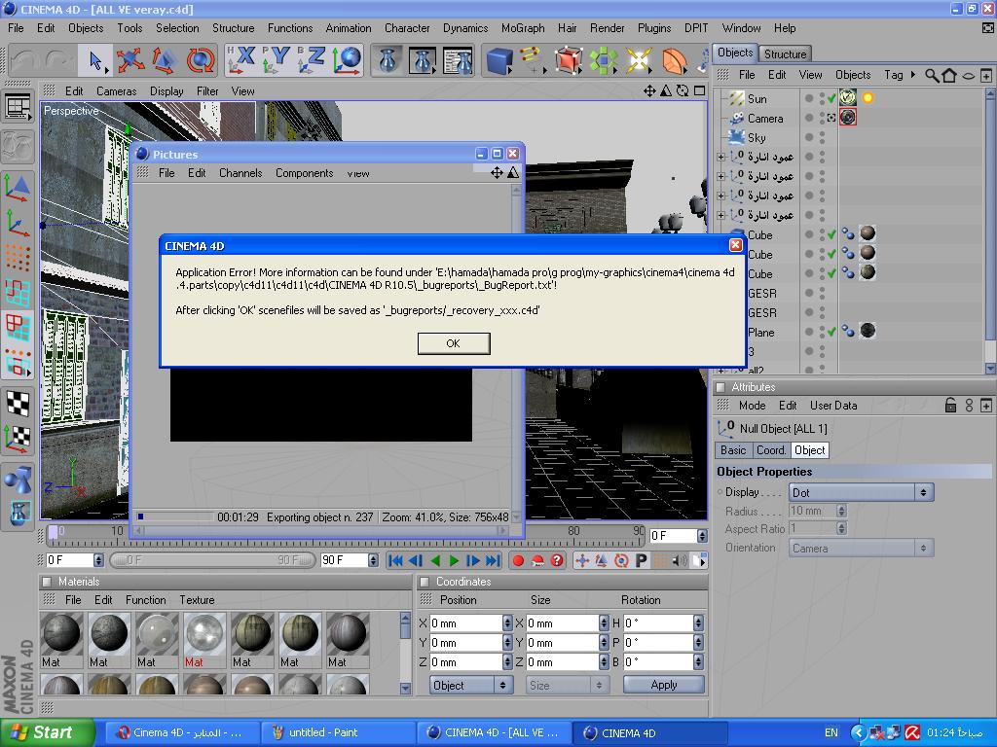The image size is (997, 747).
Task: Click the light object icon
Action: (x=638, y=61)
